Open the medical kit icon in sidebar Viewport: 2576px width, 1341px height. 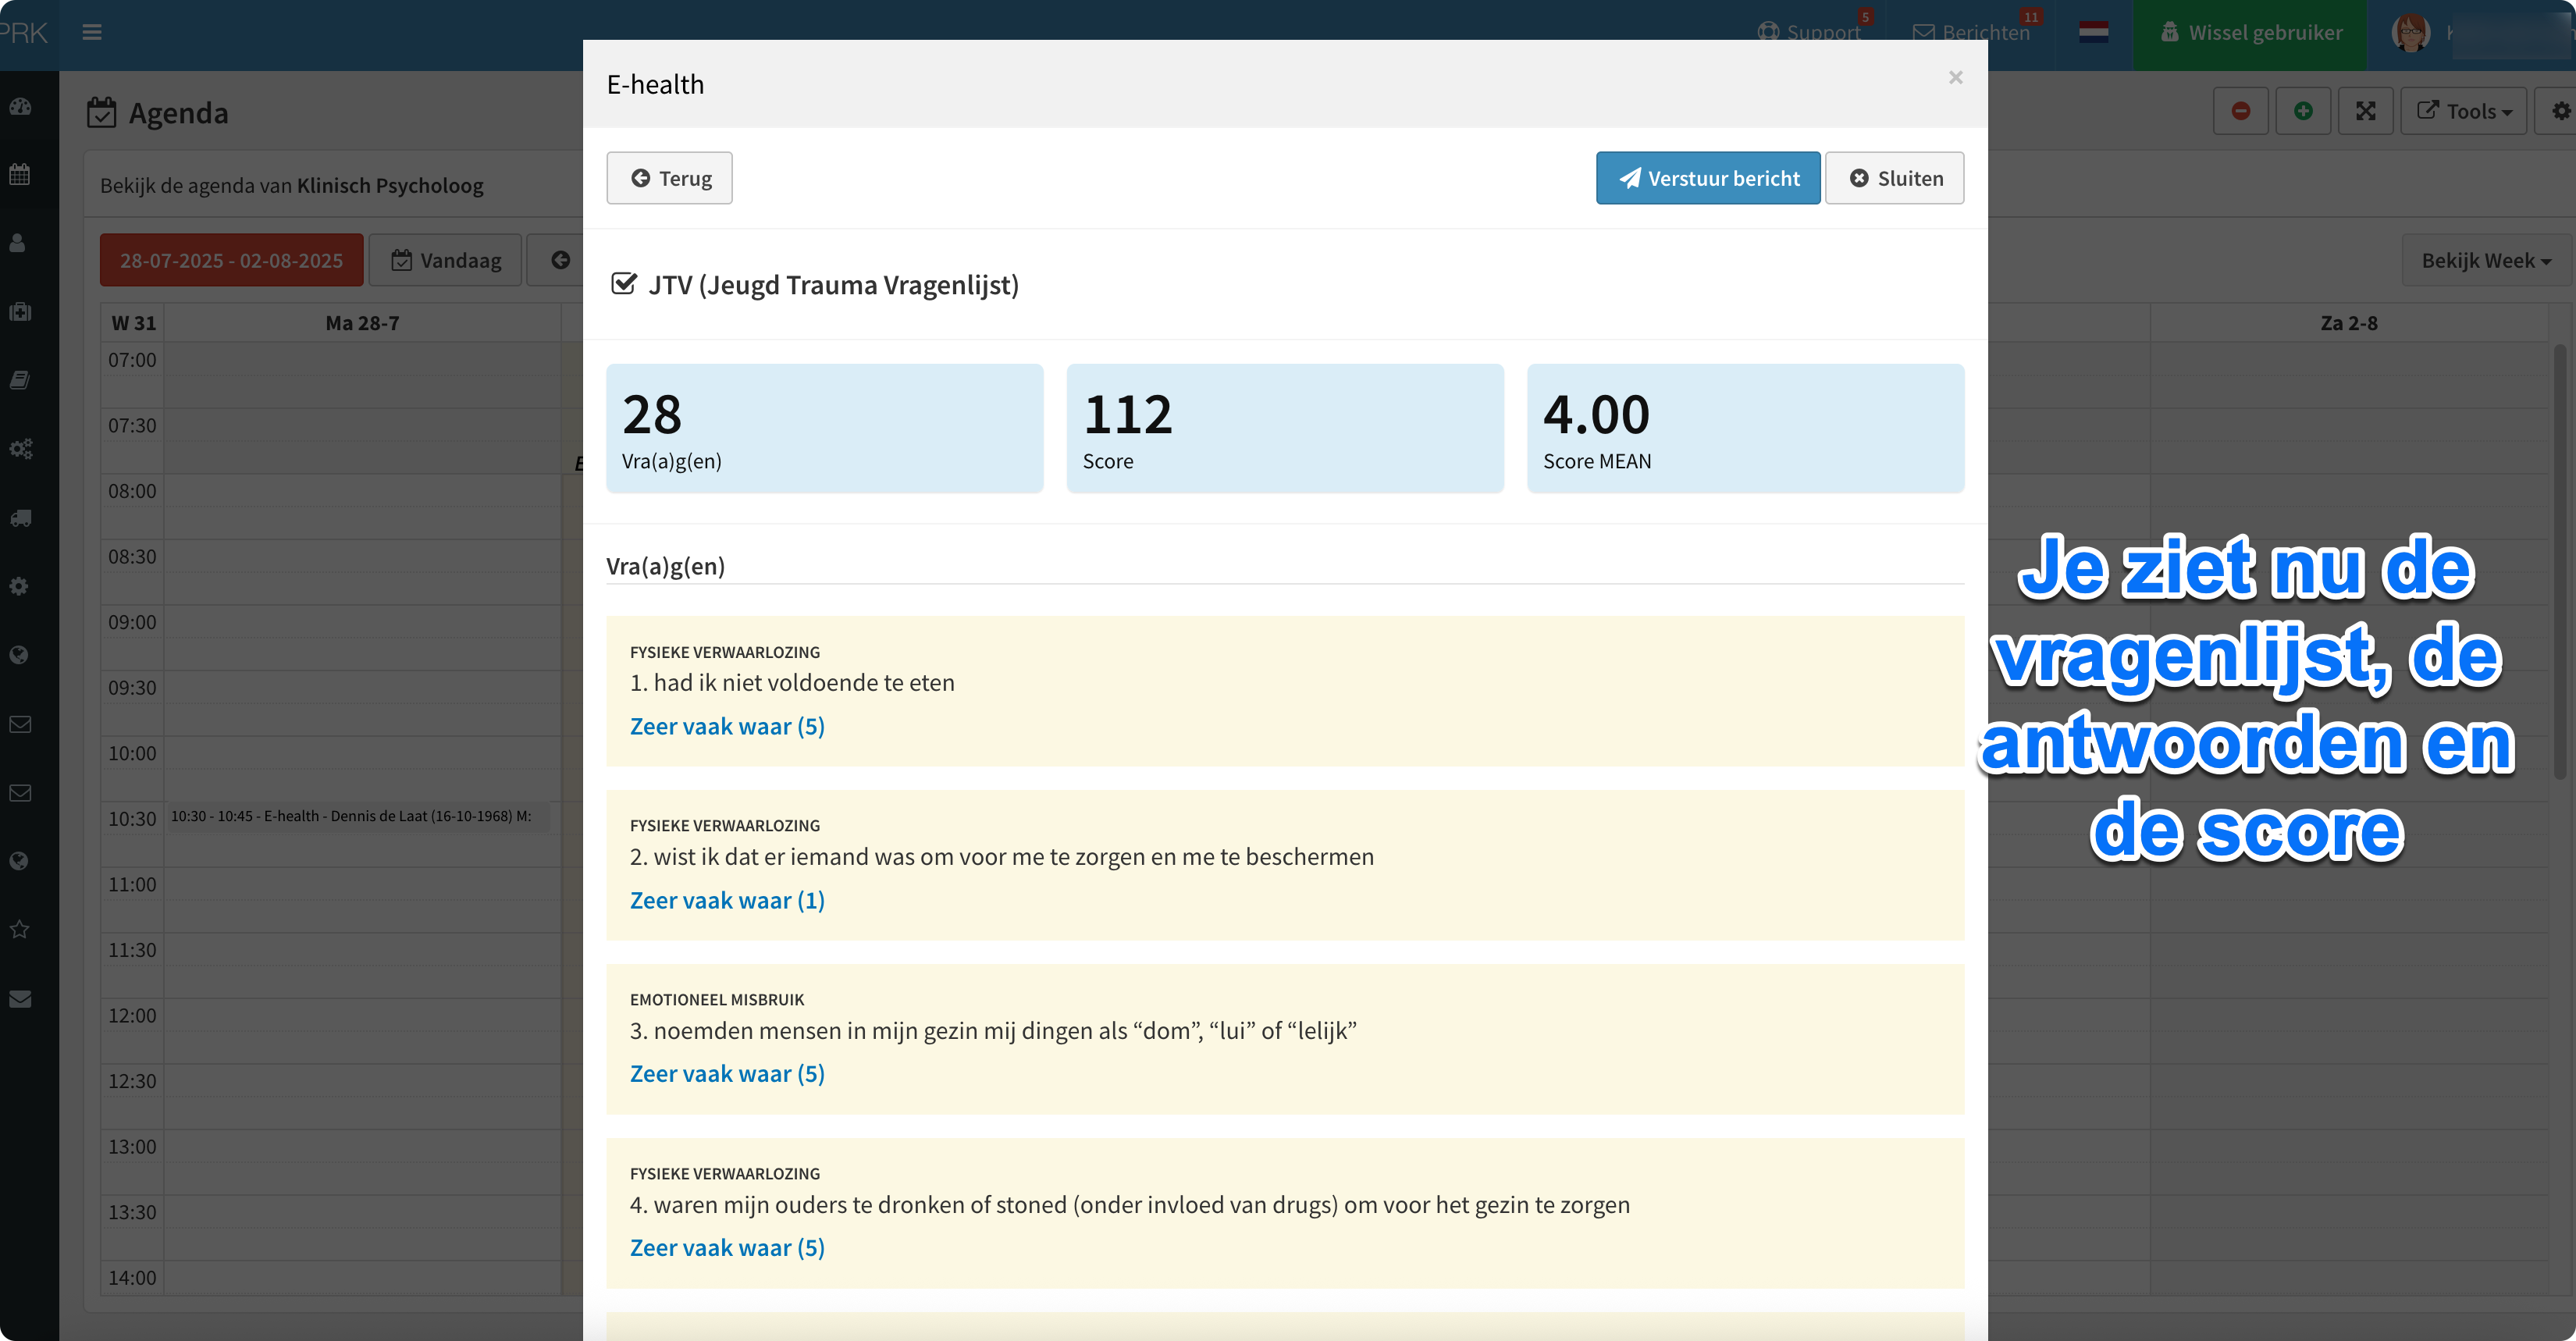20,312
